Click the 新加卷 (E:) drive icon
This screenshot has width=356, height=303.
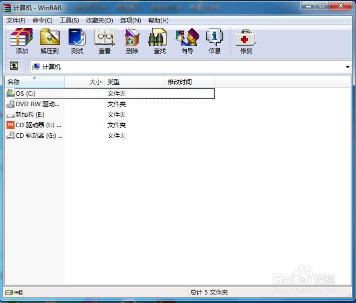(11, 115)
